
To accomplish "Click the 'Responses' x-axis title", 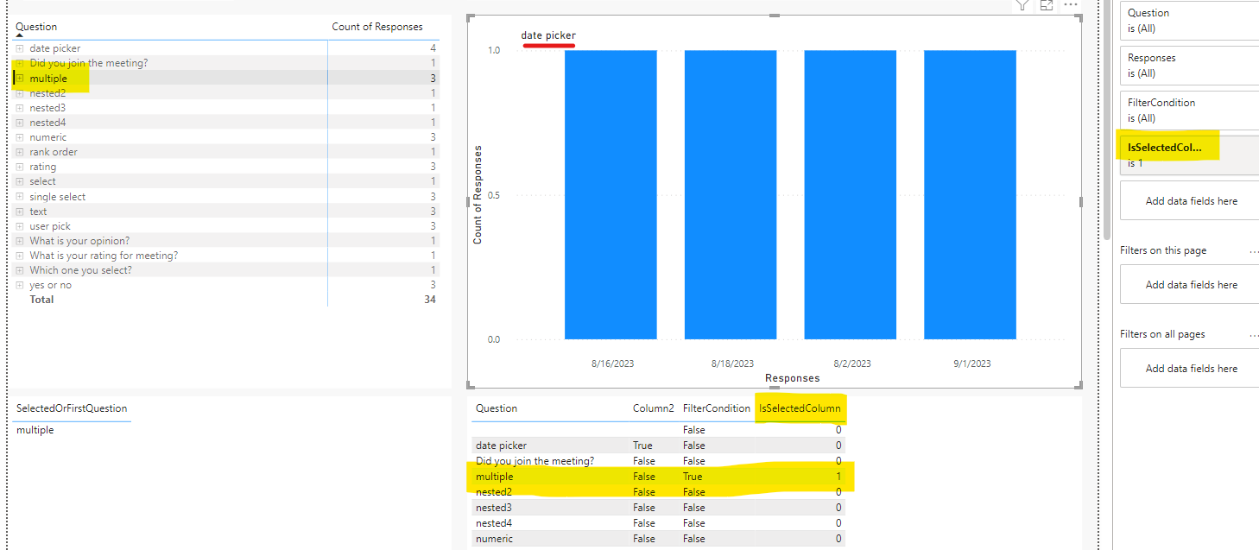I will click(x=792, y=378).
